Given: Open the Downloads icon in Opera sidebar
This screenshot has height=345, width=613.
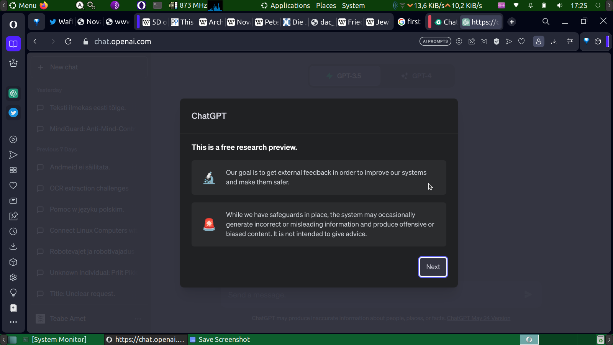Looking at the screenshot, I should tap(13, 246).
